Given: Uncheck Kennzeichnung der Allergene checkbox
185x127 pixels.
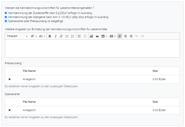Looking at the screenshot, I should click(6, 17).
